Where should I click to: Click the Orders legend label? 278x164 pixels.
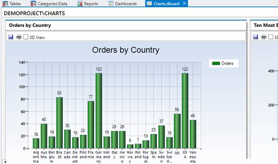click(x=227, y=63)
